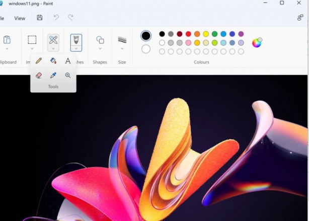Pick the dark red palette swatch

(x=180, y=34)
